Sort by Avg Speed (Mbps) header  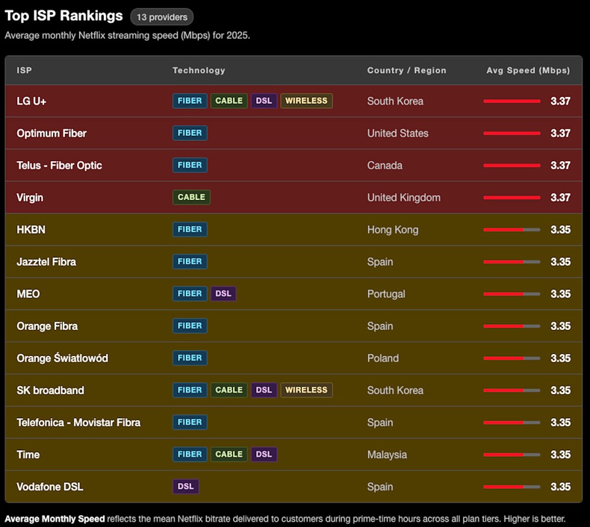(x=528, y=70)
